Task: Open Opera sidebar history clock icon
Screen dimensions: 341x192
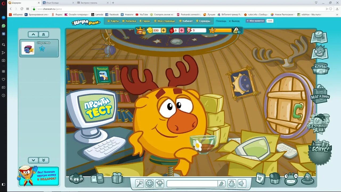Action: tap(3, 95)
